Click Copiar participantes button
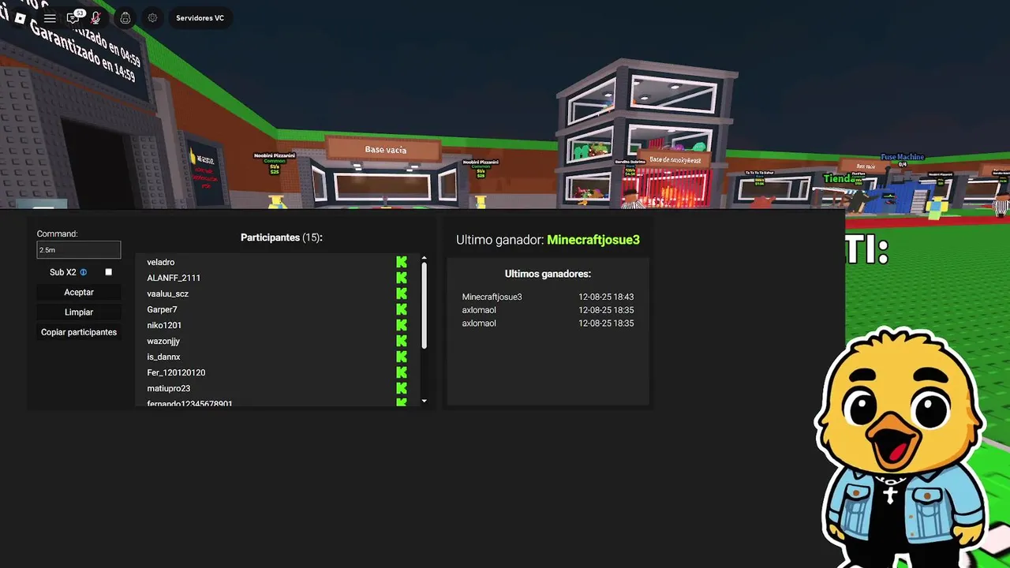This screenshot has height=568, width=1010. pyautogui.click(x=79, y=332)
